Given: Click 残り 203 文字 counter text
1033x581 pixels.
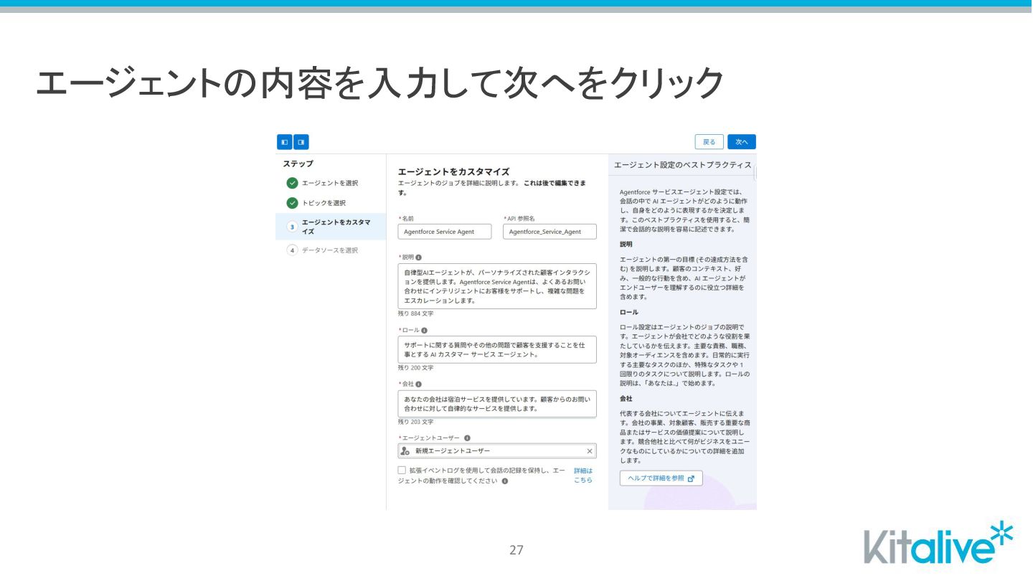Looking at the screenshot, I should pos(415,422).
